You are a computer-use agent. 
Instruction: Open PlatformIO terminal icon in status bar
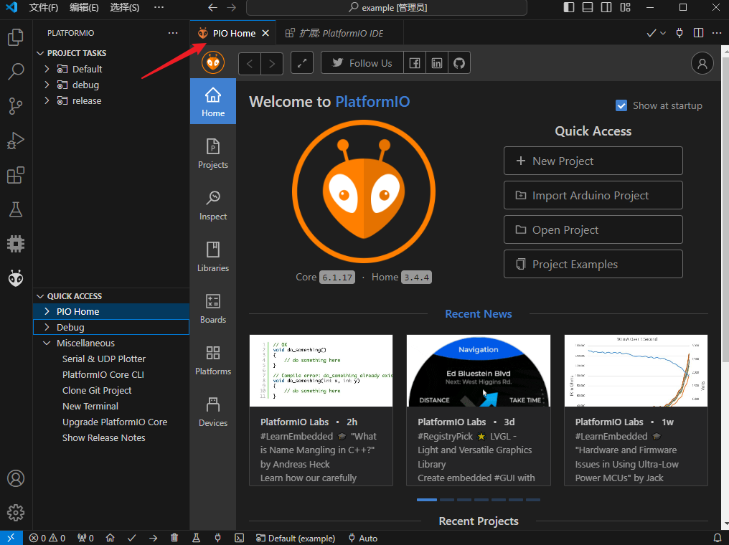239,538
